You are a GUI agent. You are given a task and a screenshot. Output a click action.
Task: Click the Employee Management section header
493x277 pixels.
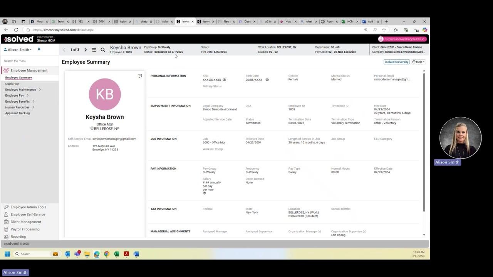[x=29, y=70]
